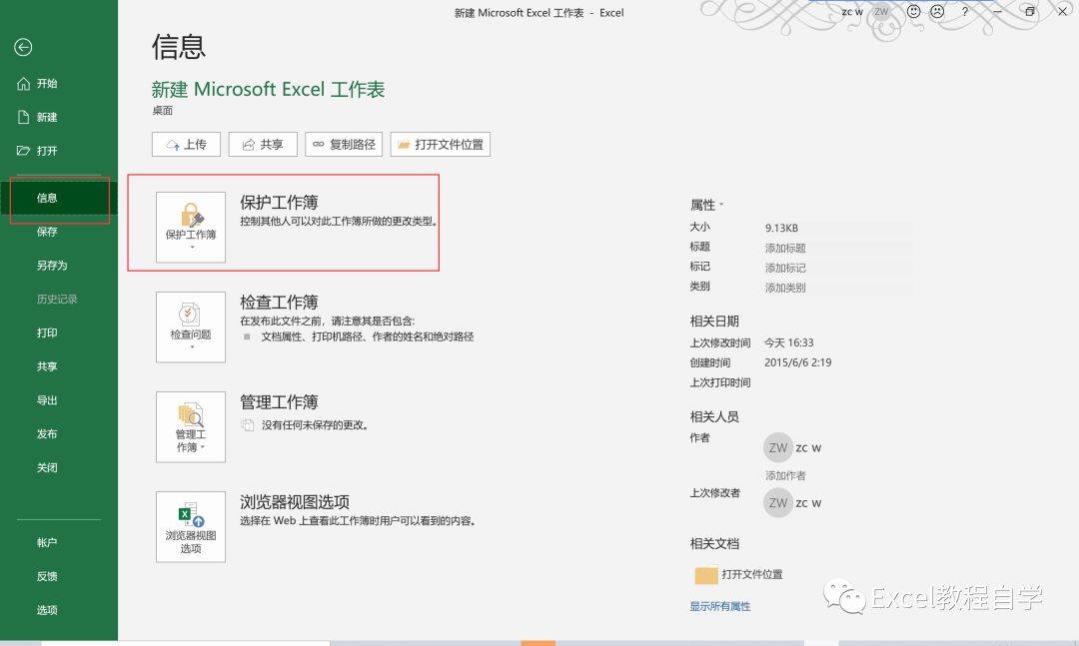
Task: Open help with the question mark icon
Action: tap(965, 12)
